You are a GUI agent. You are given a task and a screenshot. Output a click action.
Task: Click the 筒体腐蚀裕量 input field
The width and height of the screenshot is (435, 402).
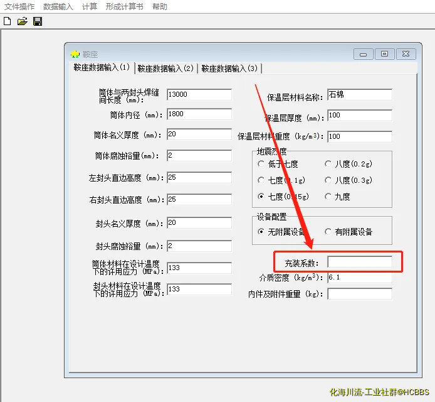tap(199, 155)
